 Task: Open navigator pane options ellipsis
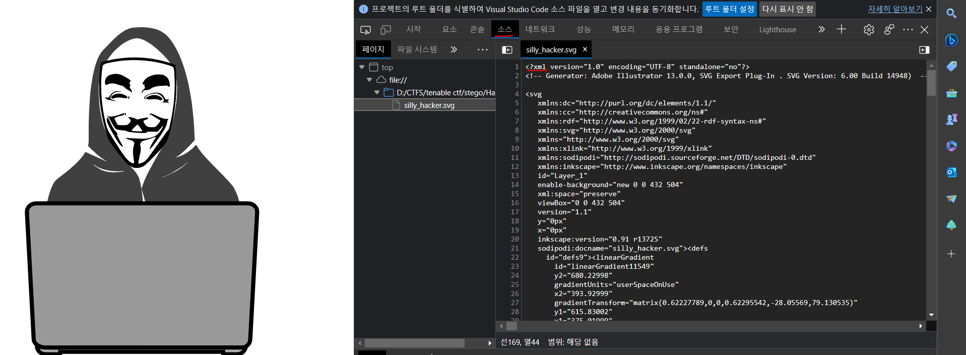pyautogui.click(x=482, y=49)
